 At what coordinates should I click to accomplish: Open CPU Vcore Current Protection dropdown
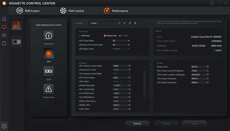(x=200, y=71)
